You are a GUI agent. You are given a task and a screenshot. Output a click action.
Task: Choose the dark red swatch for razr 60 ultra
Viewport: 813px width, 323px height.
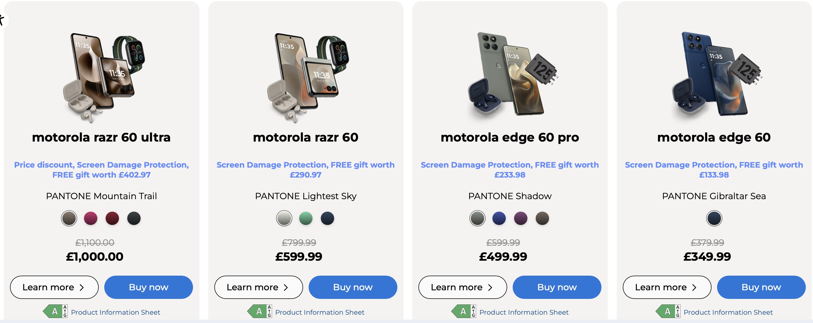(112, 218)
